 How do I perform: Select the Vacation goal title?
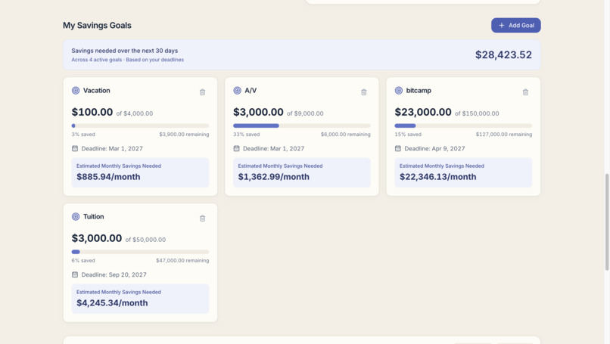coord(96,91)
